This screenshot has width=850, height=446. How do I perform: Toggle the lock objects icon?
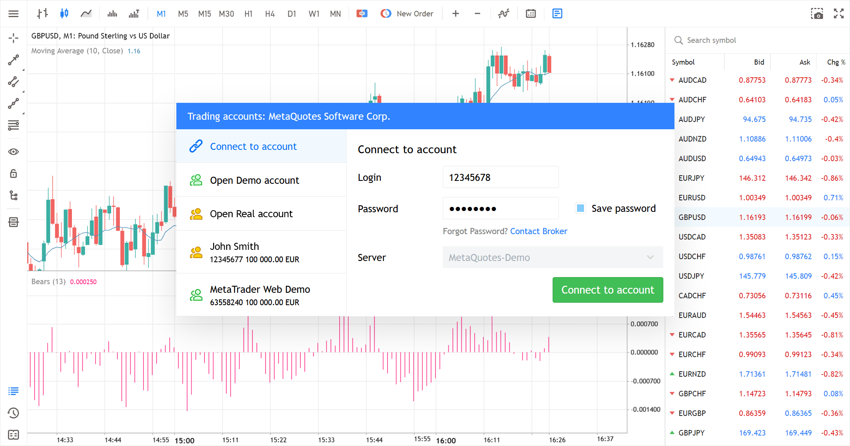click(13, 173)
